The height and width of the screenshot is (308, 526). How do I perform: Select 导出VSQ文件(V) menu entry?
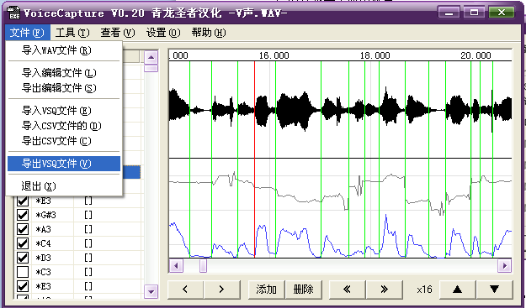64,164
